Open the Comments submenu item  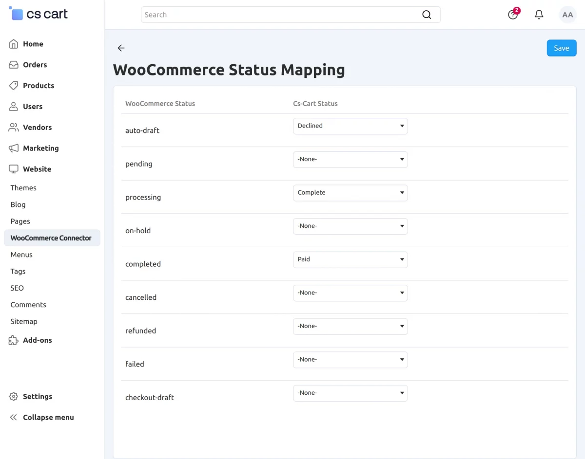(x=28, y=305)
